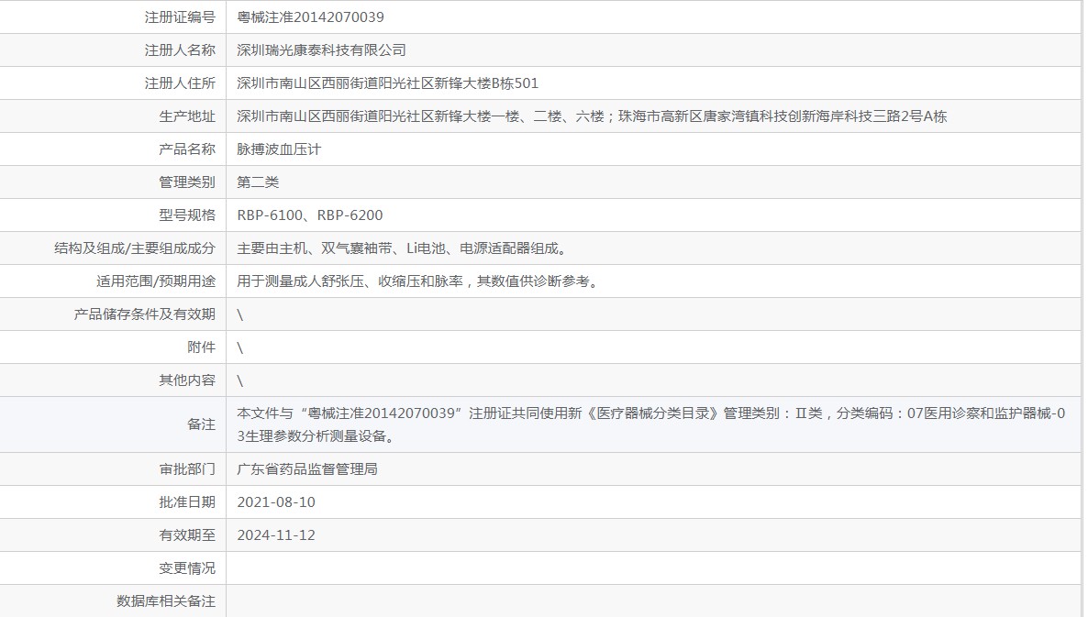Select the 备注 label
Viewport: 1088px width, 617px height.
tap(201, 424)
